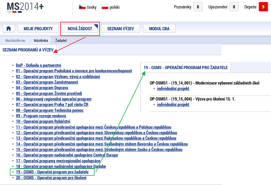The image size is (271, 185).
Task: Click the home icon button
Action: pyautogui.click(x=9, y=29)
